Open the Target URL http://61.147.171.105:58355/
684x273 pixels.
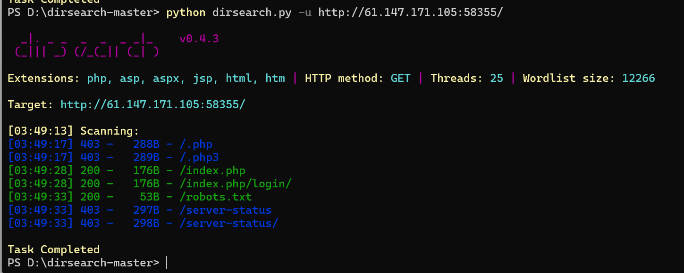[x=153, y=104]
